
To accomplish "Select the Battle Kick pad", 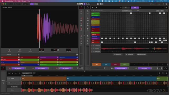I will [x=10, y=60].
